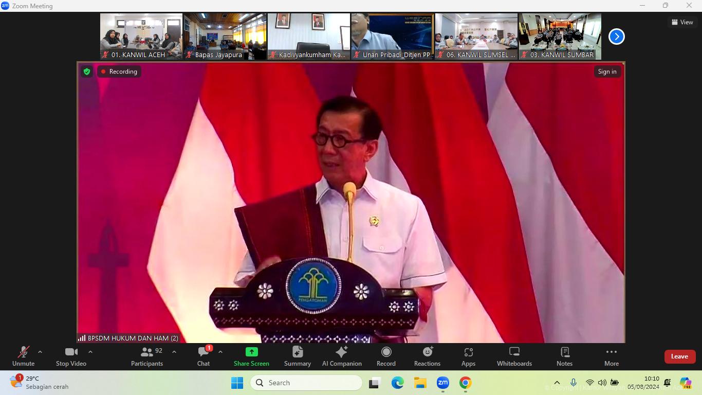Open the volume control in tray

coord(602,383)
